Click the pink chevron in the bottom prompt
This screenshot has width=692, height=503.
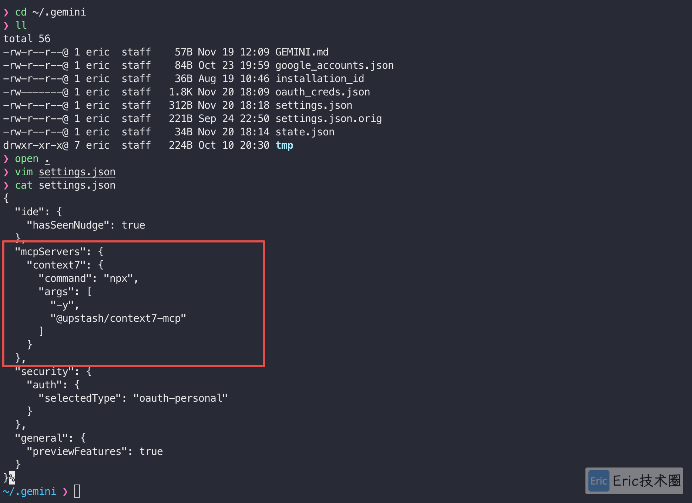[65, 492]
